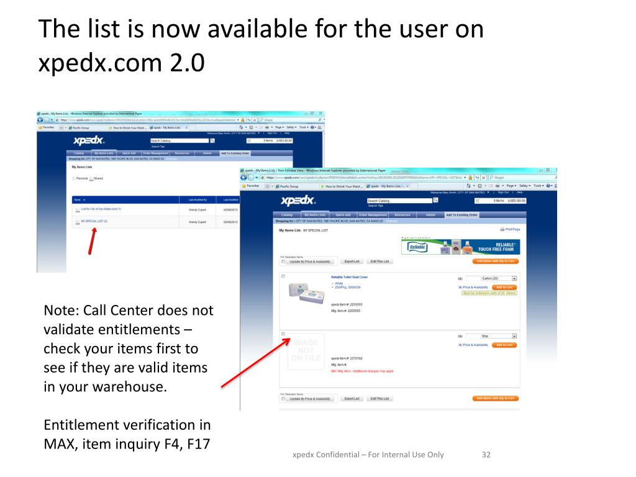636x477 pixels.
Task: Click the security lock icon in front window
Action: 471,178
